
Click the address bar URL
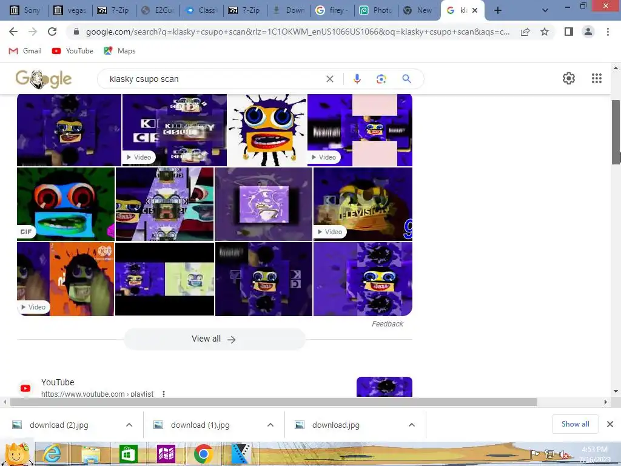pos(298,32)
